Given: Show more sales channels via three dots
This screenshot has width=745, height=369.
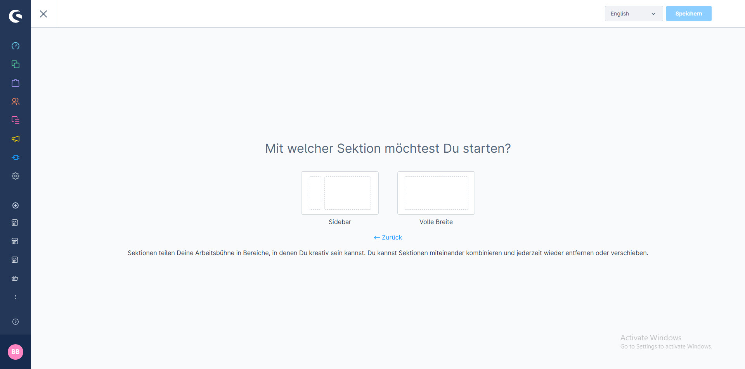Looking at the screenshot, I should point(16,297).
